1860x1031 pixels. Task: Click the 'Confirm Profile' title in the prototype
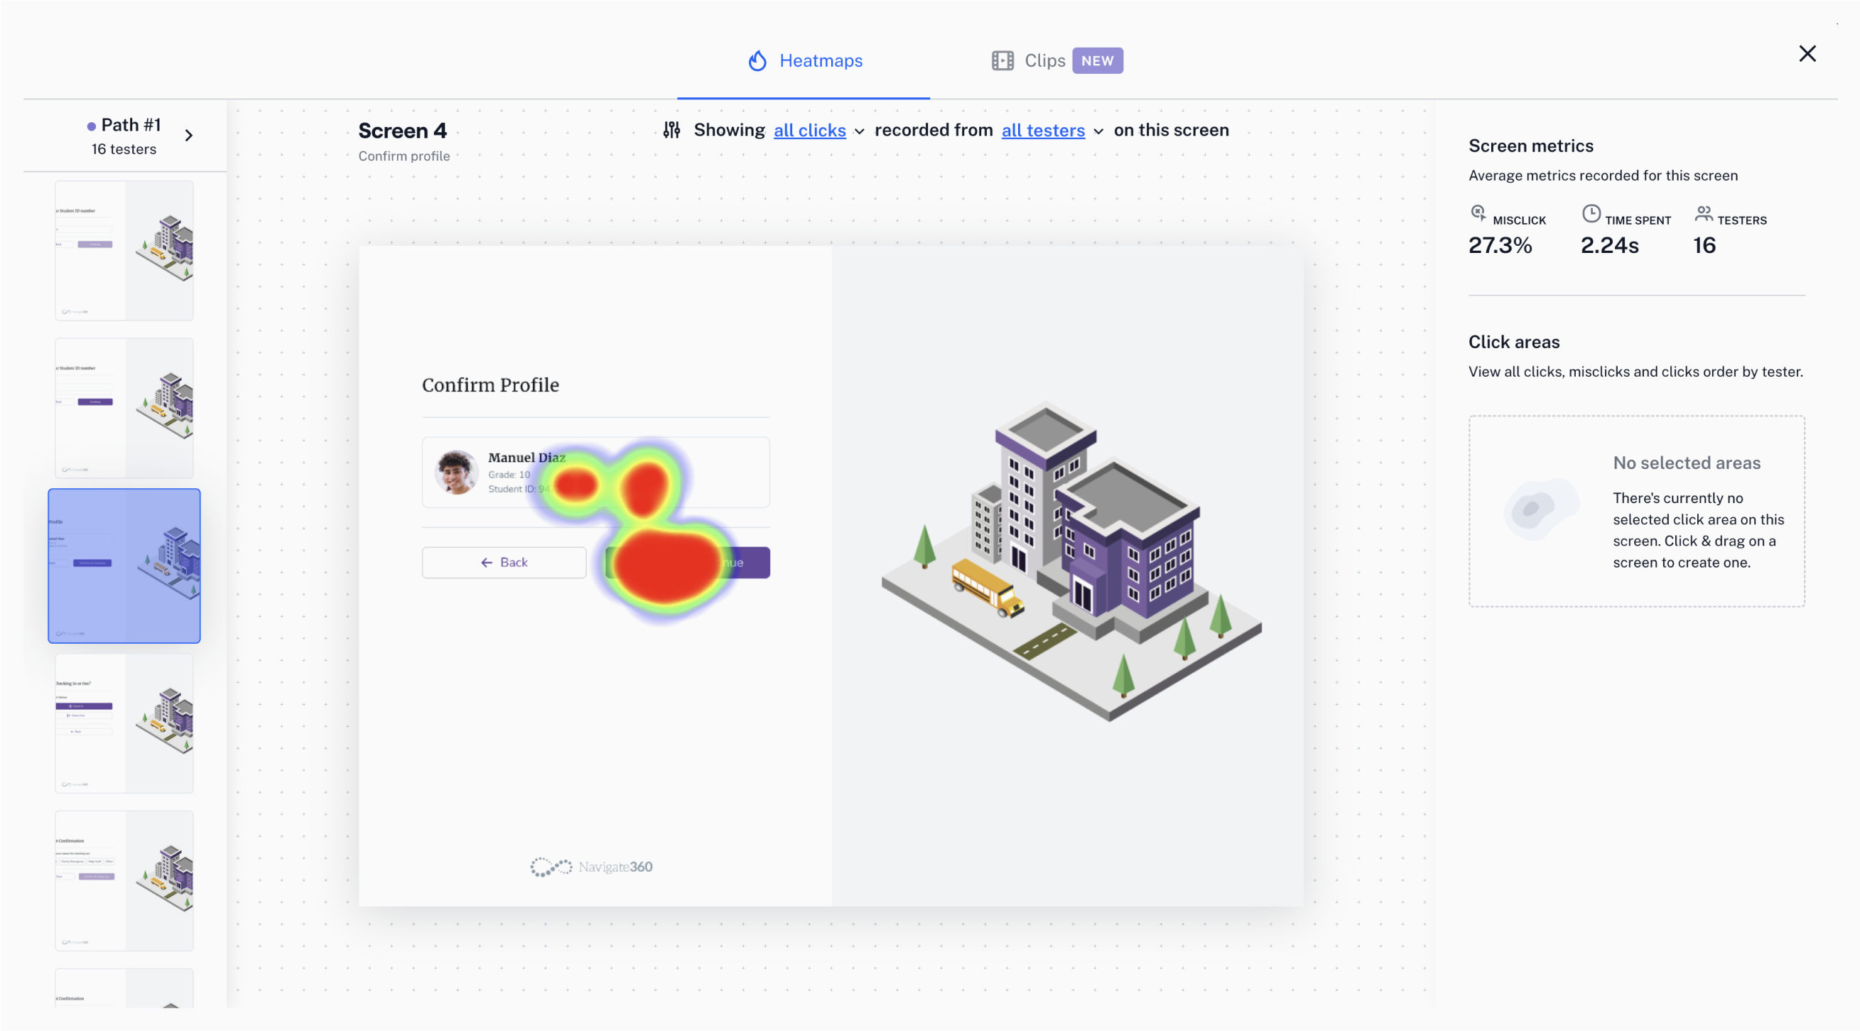(490, 385)
